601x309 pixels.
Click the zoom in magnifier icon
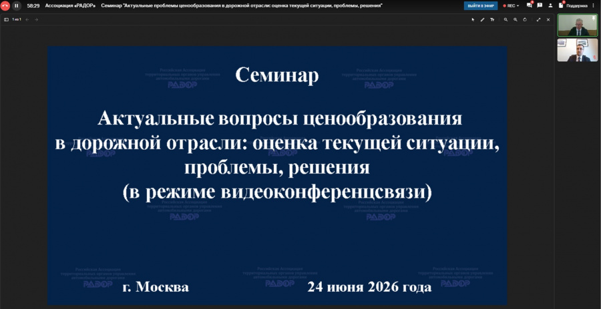tap(516, 19)
